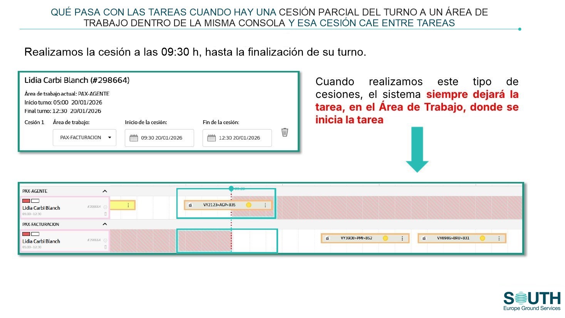The width and height of the screenshot is (565, 318).
Task: Click device icon under Lidia in PAX-FACTURACION
Action: [x=106, y=247]
